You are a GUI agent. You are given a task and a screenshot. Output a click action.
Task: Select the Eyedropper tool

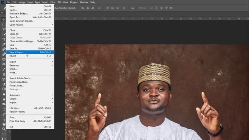(x=4, y=44)
